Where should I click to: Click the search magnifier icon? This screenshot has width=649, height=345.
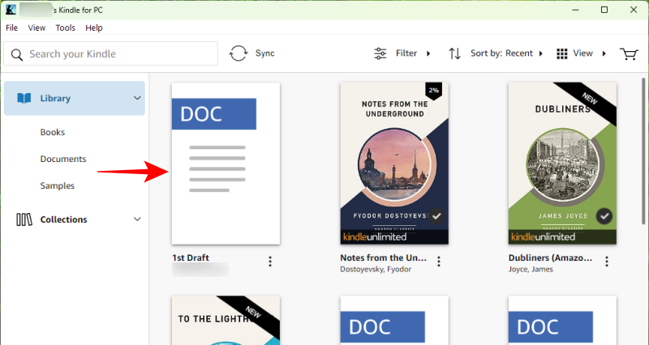(x=16, y=54)
